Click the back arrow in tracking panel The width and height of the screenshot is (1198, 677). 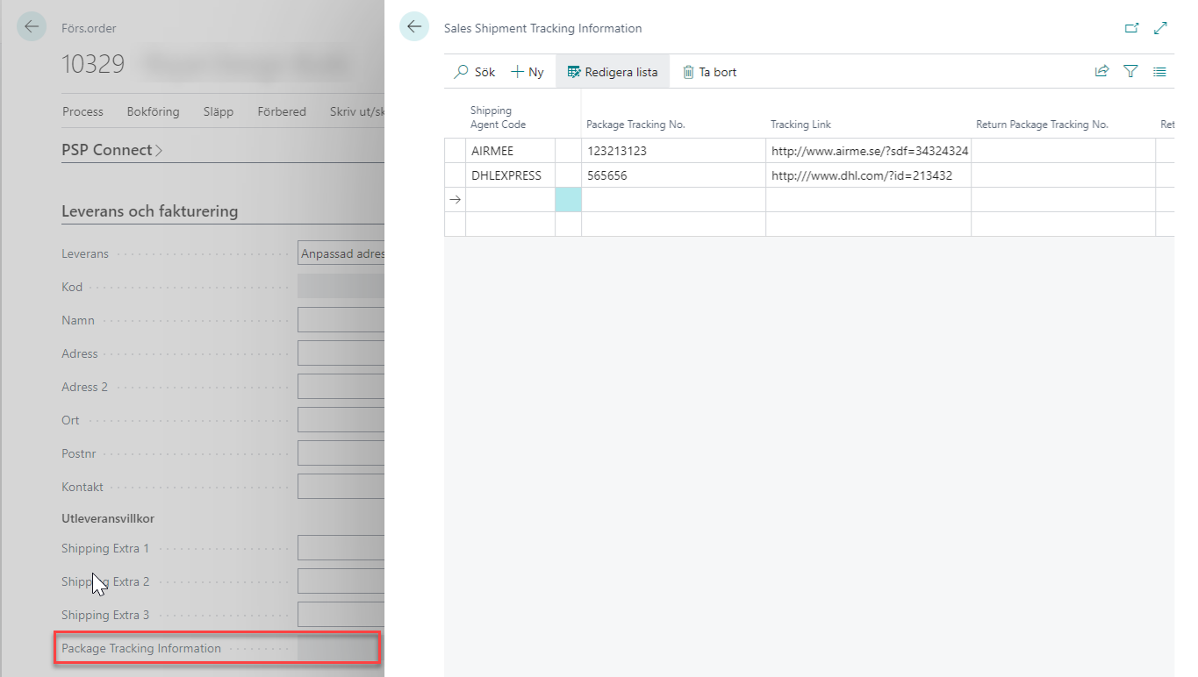click(x=414, y=27)
